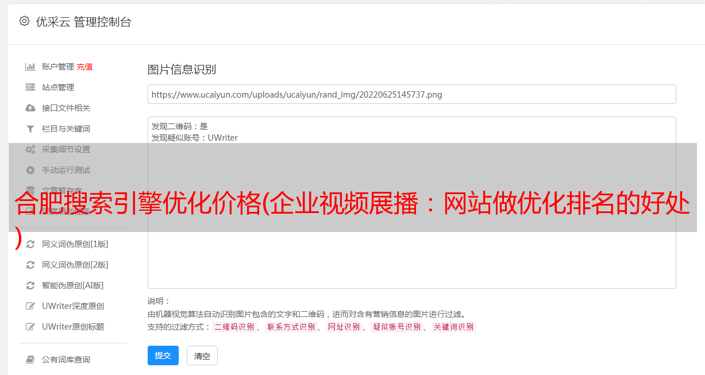Click the 疑似账号识别 filter tag
Image resolution: width=705 pixels, height=375 pixels.
tap(397, 327)
